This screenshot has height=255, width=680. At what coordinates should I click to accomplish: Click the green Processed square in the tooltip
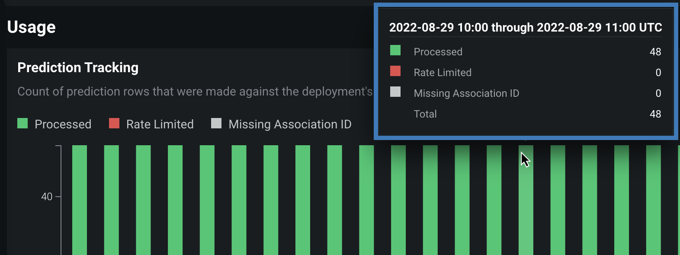(395, 51)
